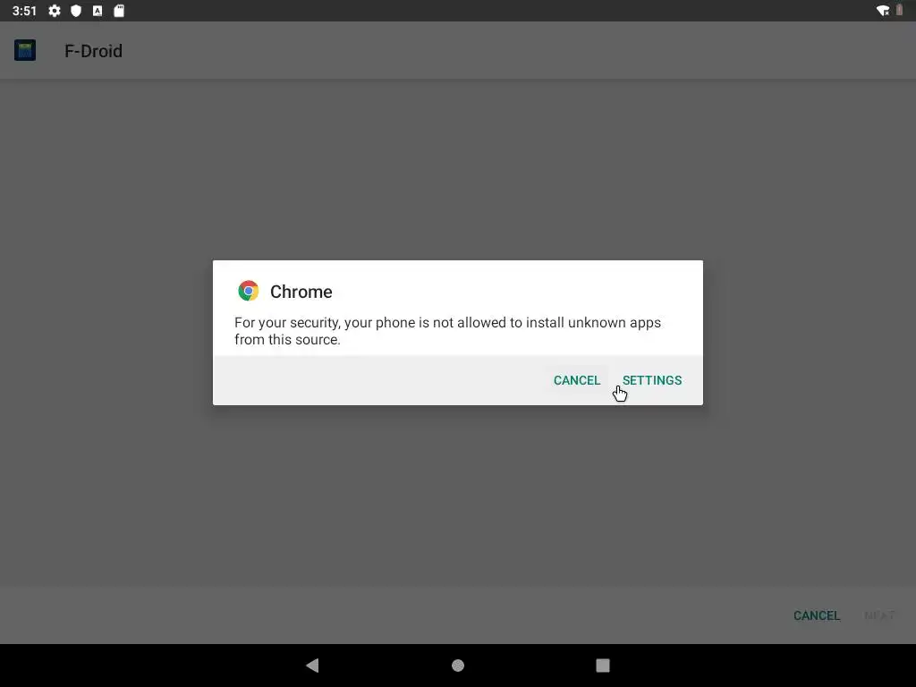
Task: Cancel the F-Droid installation at bottom
Action: click(x=816, y=615)
